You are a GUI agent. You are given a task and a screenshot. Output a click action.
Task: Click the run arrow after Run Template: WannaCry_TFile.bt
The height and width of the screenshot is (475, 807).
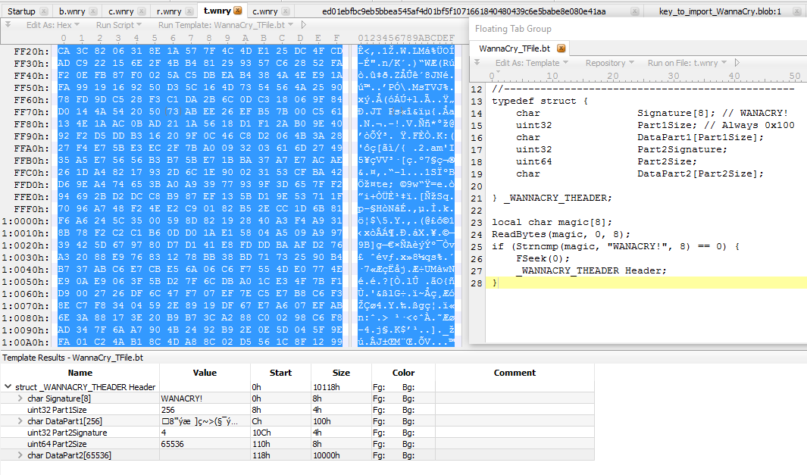[x=304, y=25]
